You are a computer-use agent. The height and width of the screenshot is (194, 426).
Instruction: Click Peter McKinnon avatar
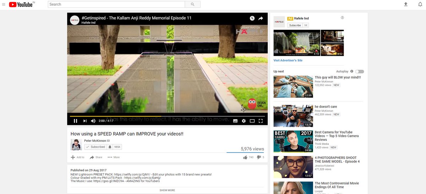pyautogui.click(x=76, y=144)
